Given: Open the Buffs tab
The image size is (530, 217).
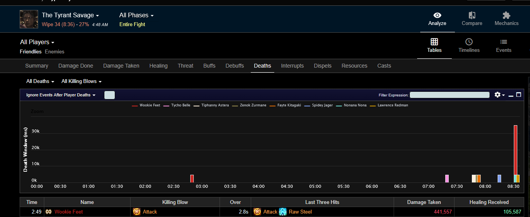Looking at the screenshot, I should (x=209, y=66).
